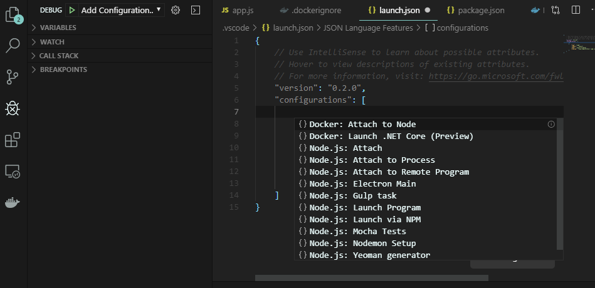Screen dimensions: 595x288
Task: Select Node.js: Attach suggestion
Action: coord(426,148)
